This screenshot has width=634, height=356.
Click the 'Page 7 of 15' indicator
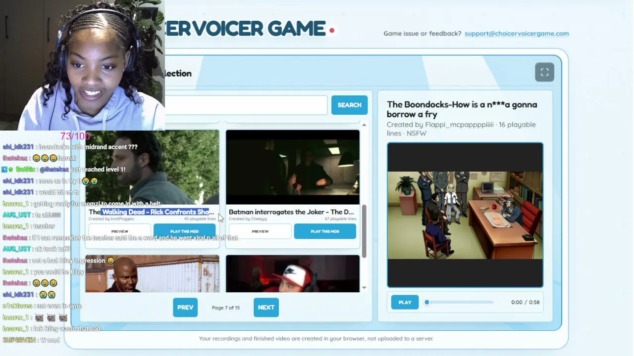pyautogui.click(x=226, y=308)
